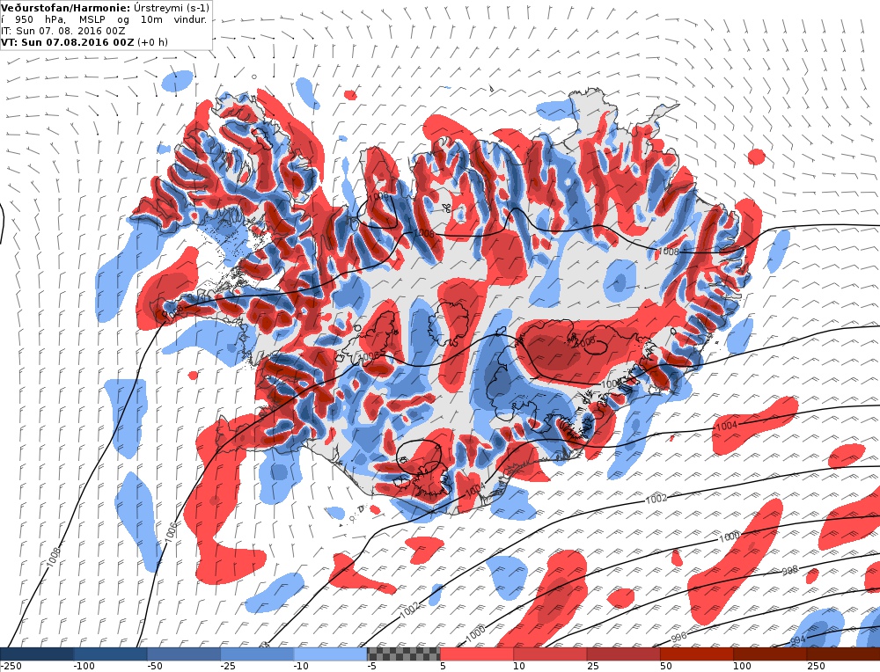This screenshot has width=880, height=672.
Task: Select the "(+0 h)" forecast offset text
Action: (152, 42)
